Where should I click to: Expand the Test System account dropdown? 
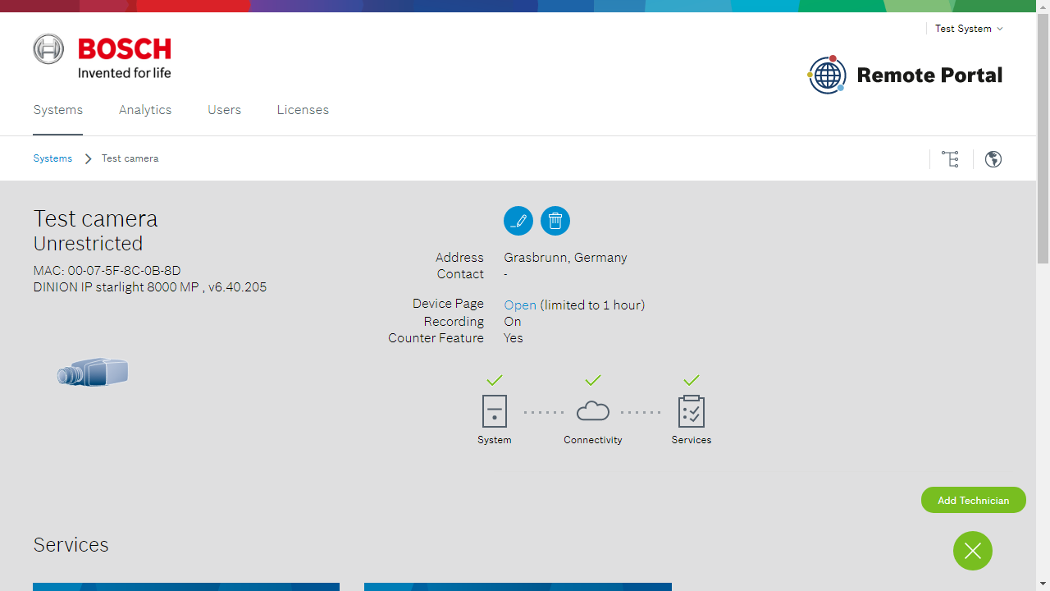click(969, 29)
